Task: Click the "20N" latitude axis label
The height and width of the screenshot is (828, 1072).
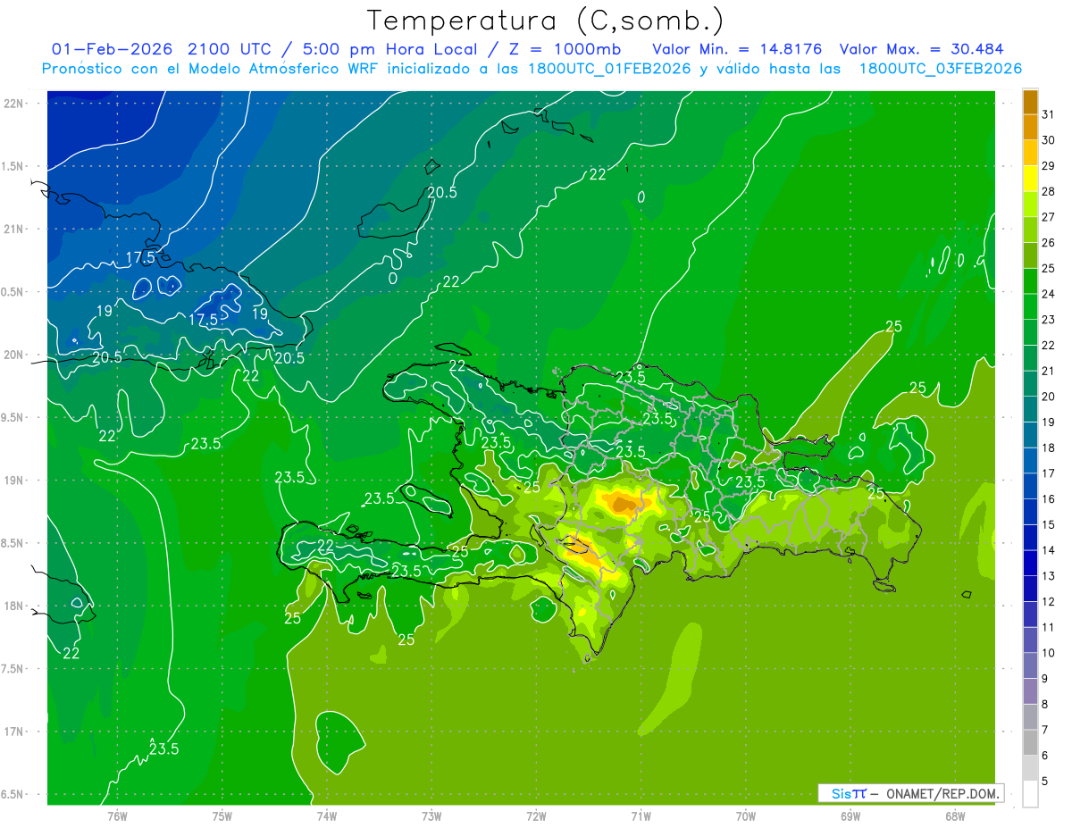Action: 13,355
